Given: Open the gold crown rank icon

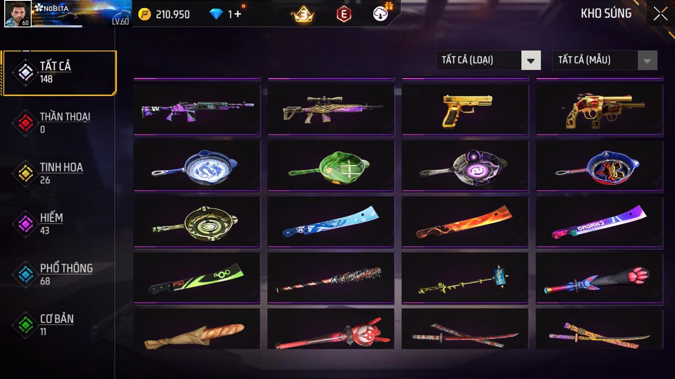Looking at the screenshot, I should point(303,15).
